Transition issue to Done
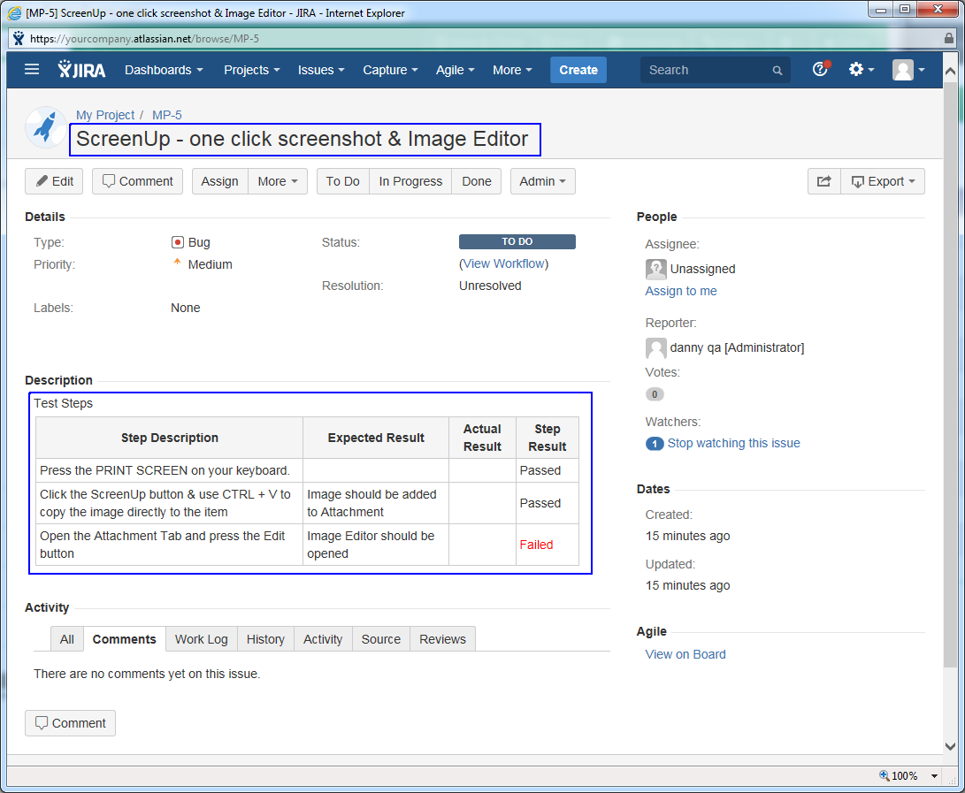This screenshot has width=965, height=793. click(x=477, y=181)
